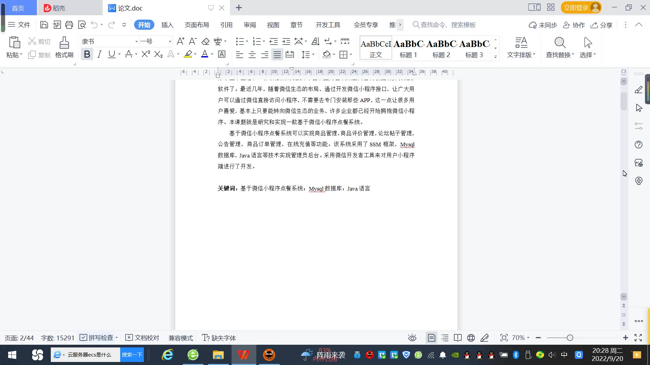The width and height of the screenshot is (650, 365).
Task: Apply superscript formatting
Action: (x=146, y=54)
